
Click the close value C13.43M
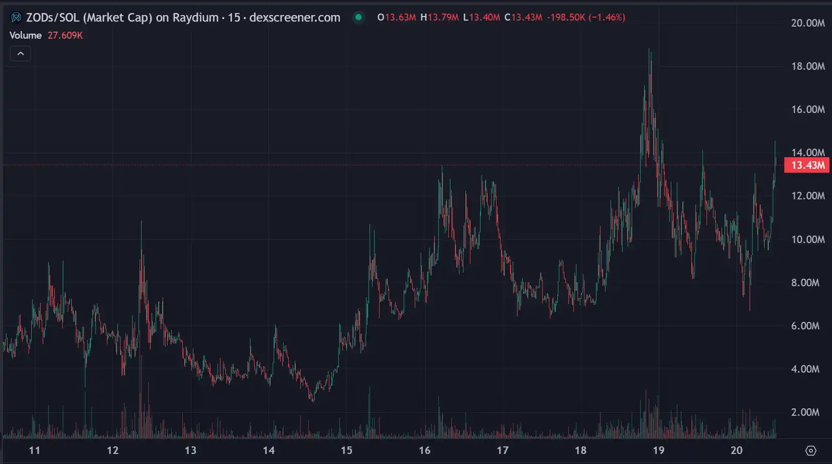click(523, 18)
